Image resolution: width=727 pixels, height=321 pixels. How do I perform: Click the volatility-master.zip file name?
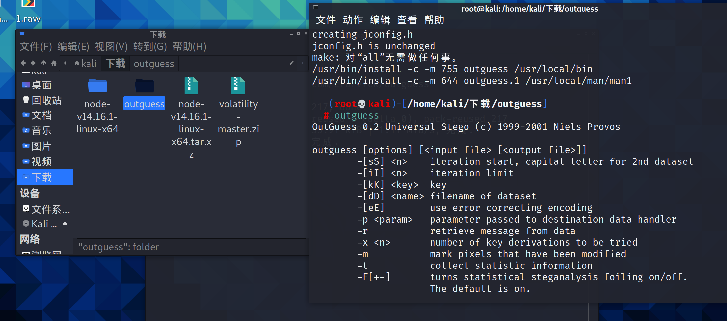(x=238, y=123)
